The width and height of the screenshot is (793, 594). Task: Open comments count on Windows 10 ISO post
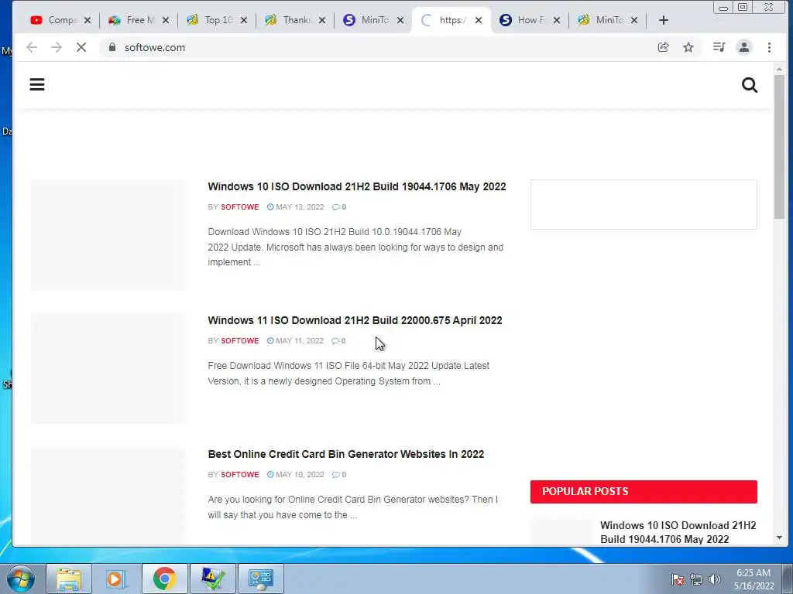coord(339,207)
